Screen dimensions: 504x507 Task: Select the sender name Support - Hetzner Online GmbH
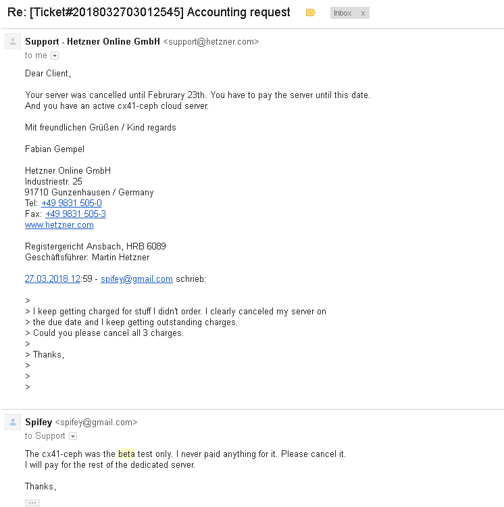93,42
